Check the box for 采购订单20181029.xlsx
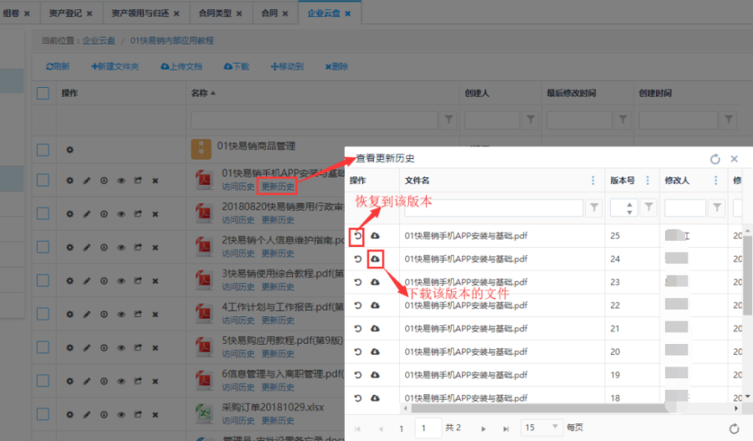Image resolution: width=753 pixels, height=441 pixels. point(43,413)
